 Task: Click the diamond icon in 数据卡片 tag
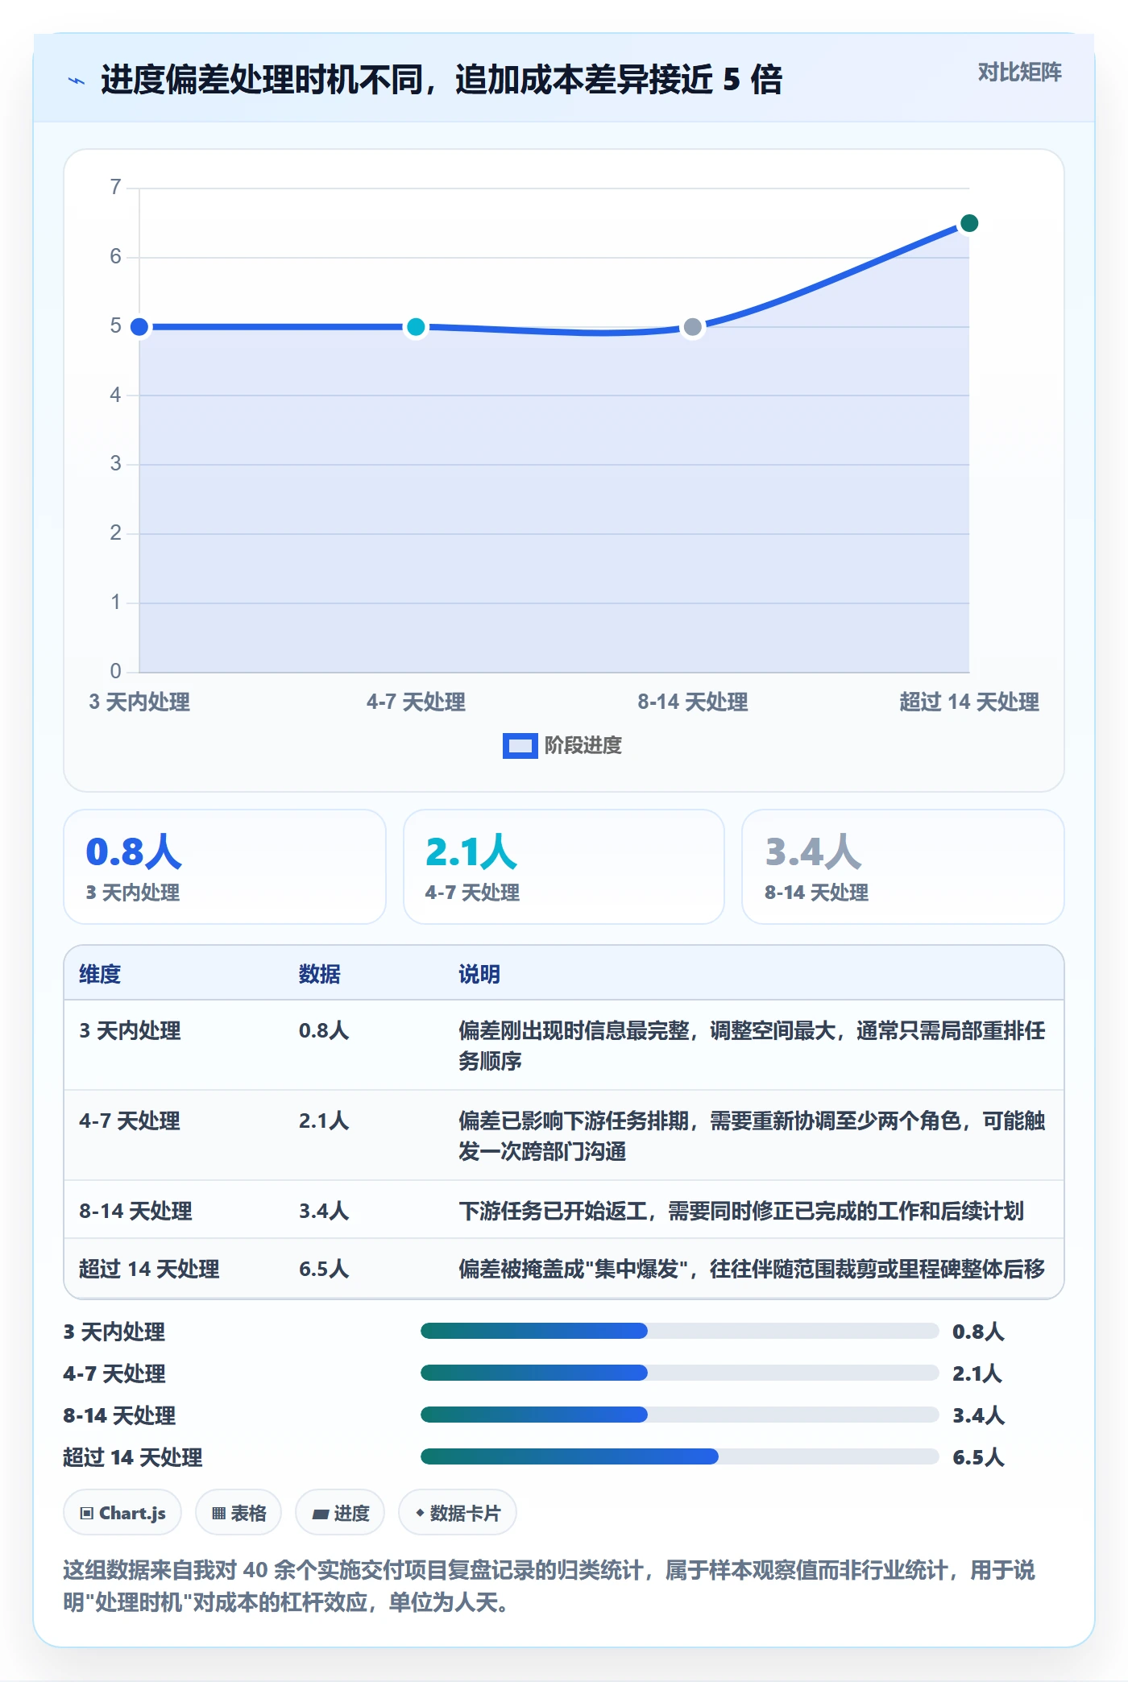(x=420, y=1514)
